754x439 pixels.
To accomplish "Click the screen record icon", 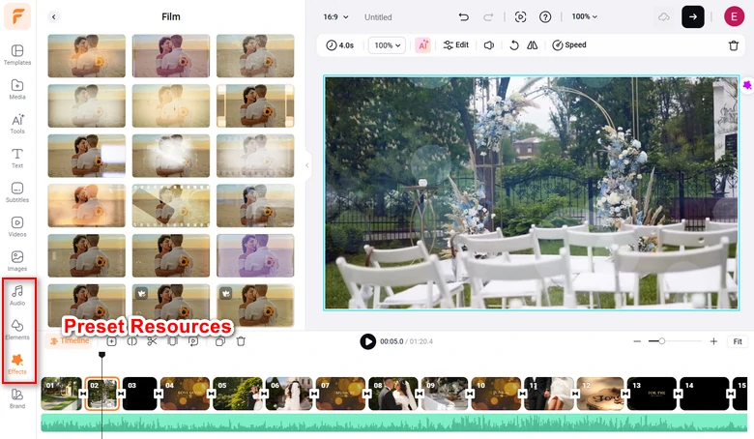I will point(520,16).
